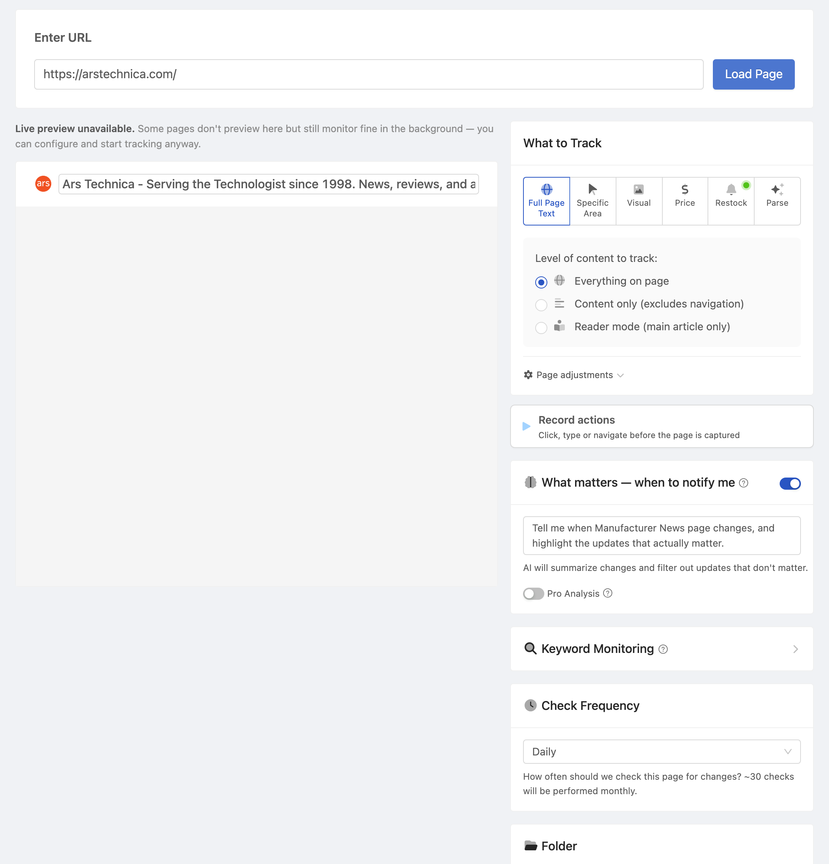Screen dimensions: 829x864
Task: Select the Full Page Text tab
Action: tap(546, 201)
